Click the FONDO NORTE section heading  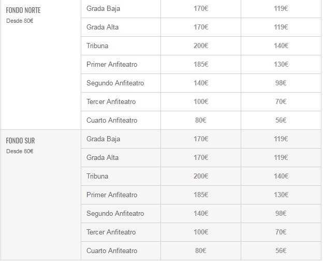pyautogui.click(x=23, y=10)
